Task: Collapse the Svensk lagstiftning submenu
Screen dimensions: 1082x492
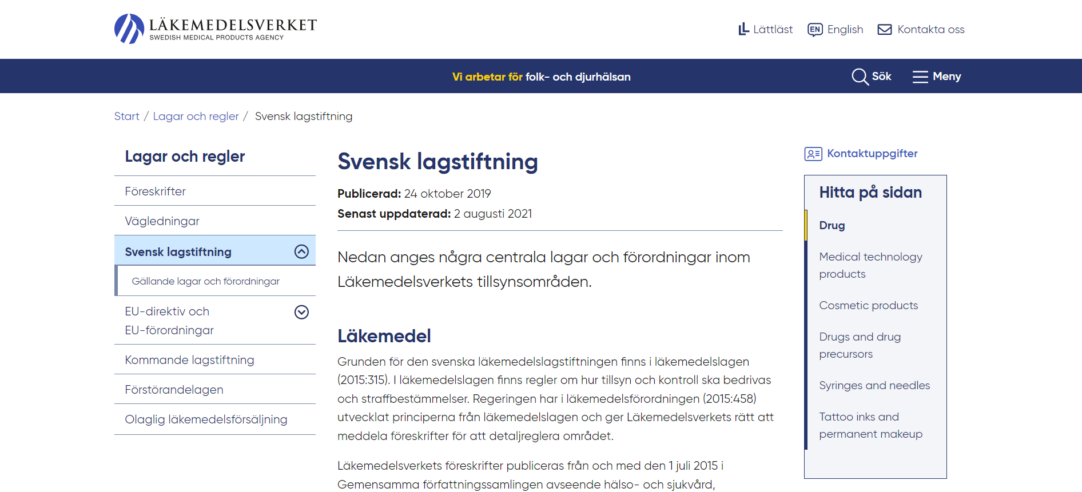Action: [x=301, y=251]
